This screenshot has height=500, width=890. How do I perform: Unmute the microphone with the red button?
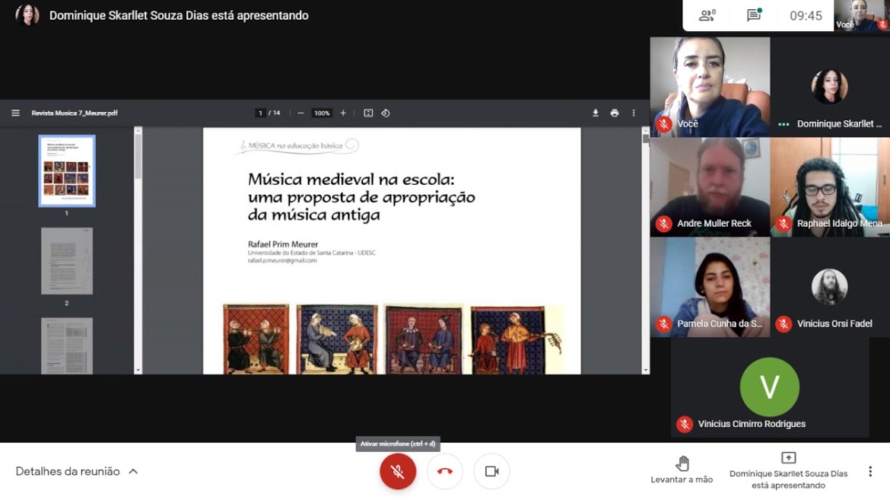click(398, 472)
